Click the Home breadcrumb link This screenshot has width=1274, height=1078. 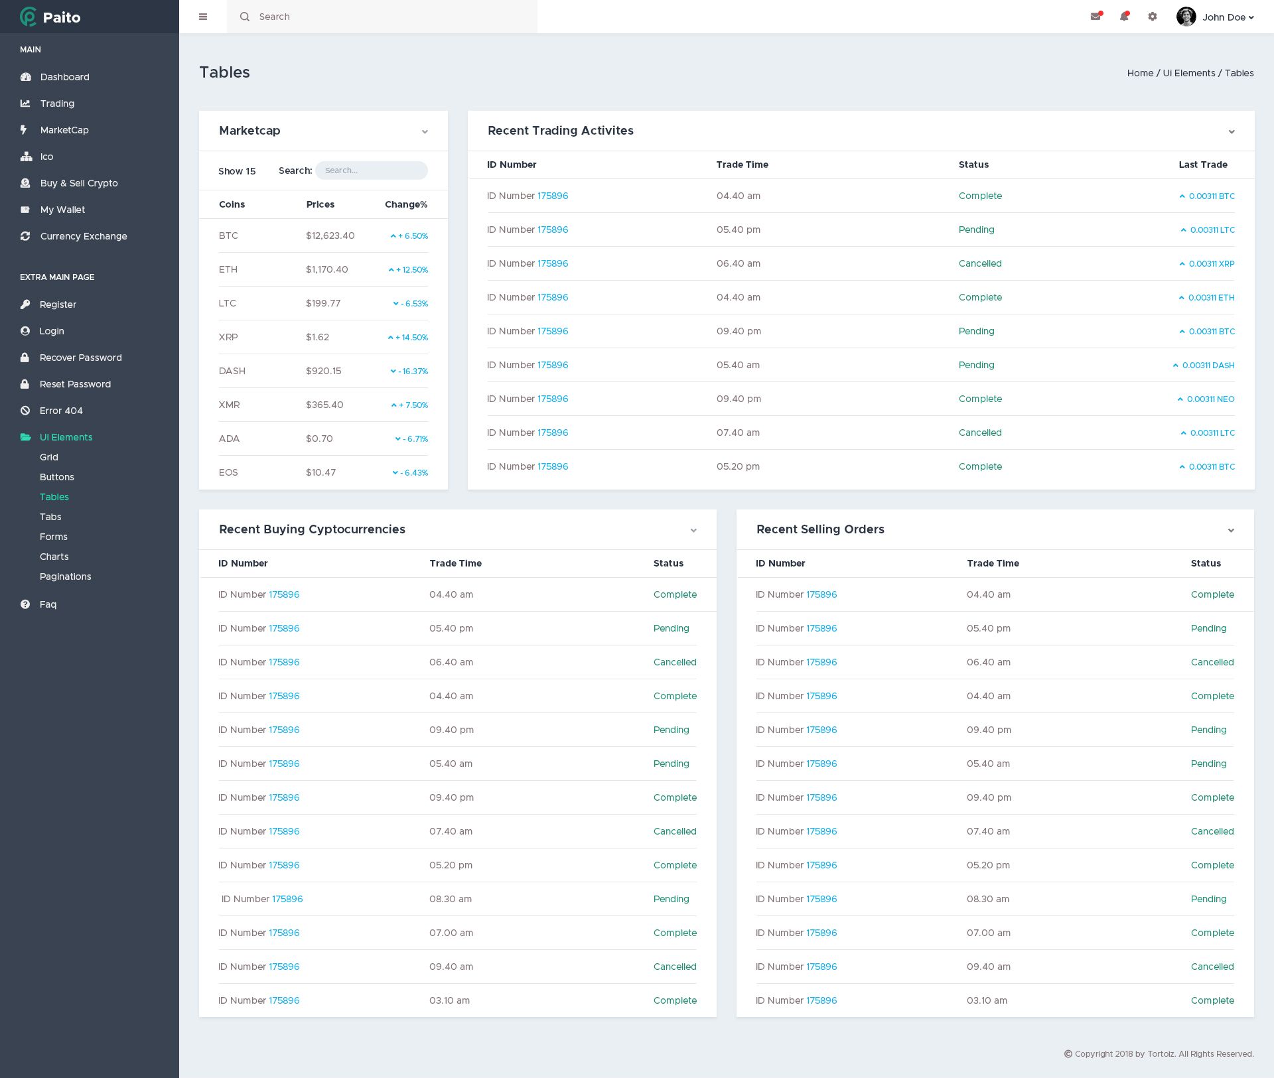[1139, 73]
